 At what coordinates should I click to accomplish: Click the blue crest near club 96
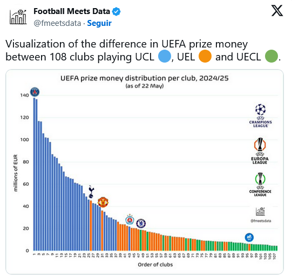click(x=249, y=237)
